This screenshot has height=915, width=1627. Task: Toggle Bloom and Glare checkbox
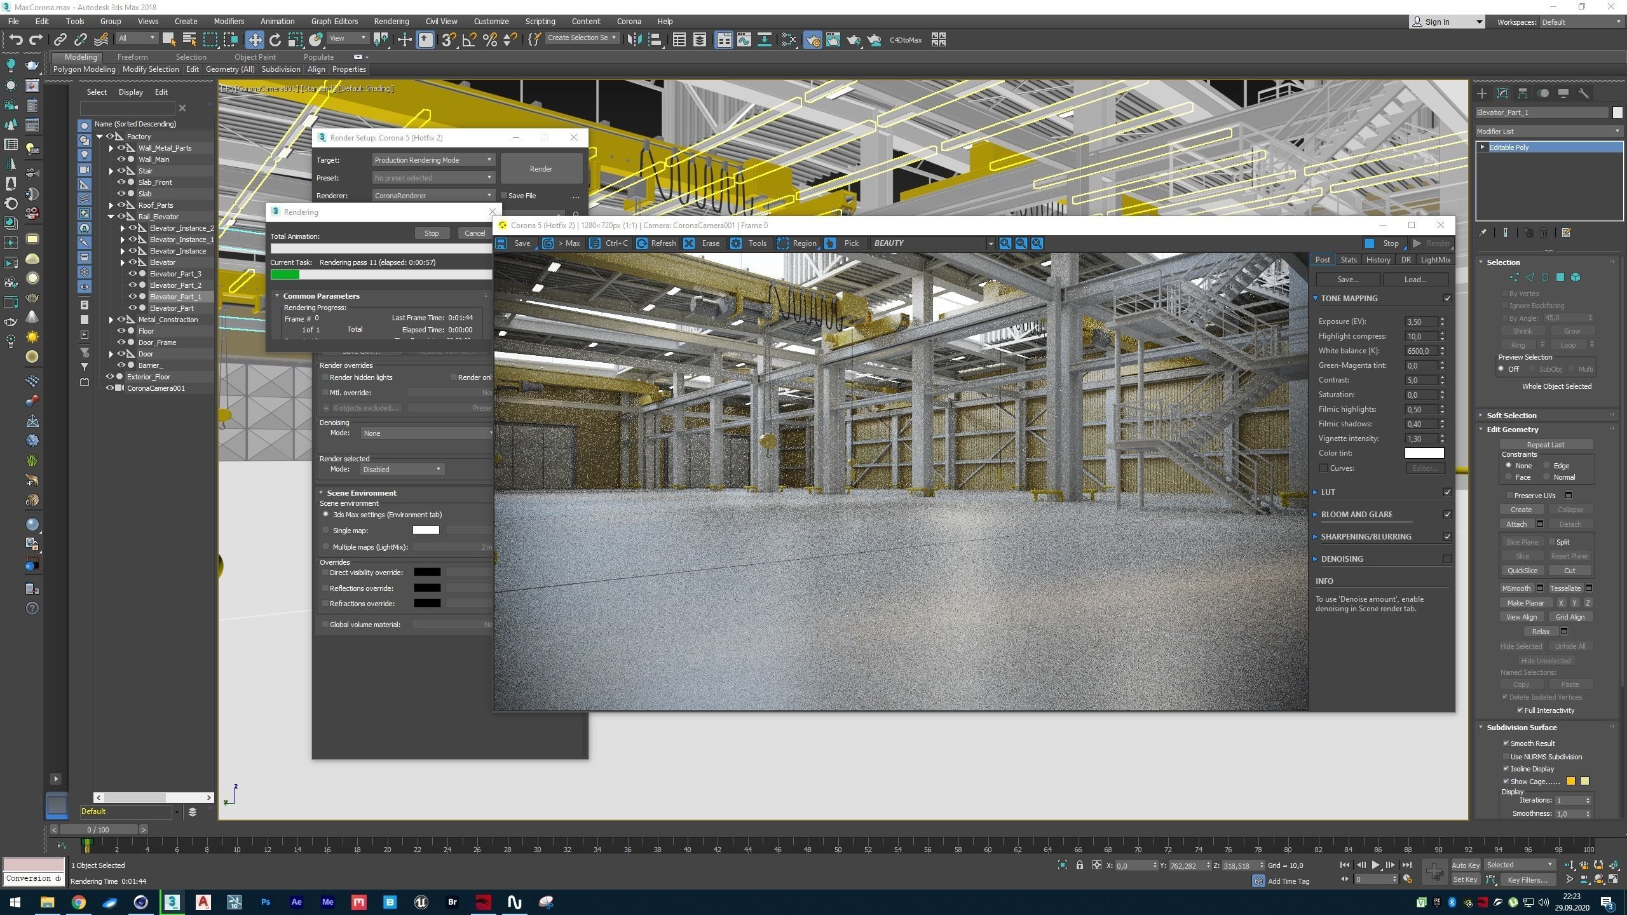[x=1447, y=514]
